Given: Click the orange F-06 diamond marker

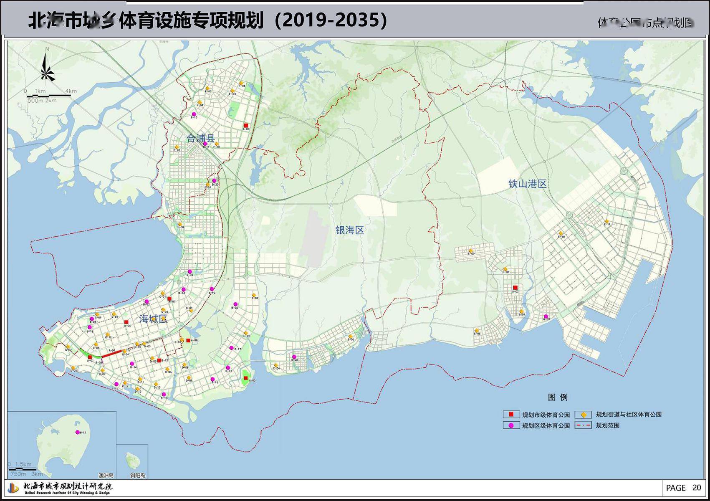Looking at the screenshot, I should point(177,147).
